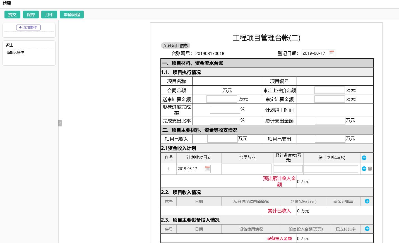399x247 pixels.
Task: Click 添加附件 to attach a file
Action: point(28,27)
